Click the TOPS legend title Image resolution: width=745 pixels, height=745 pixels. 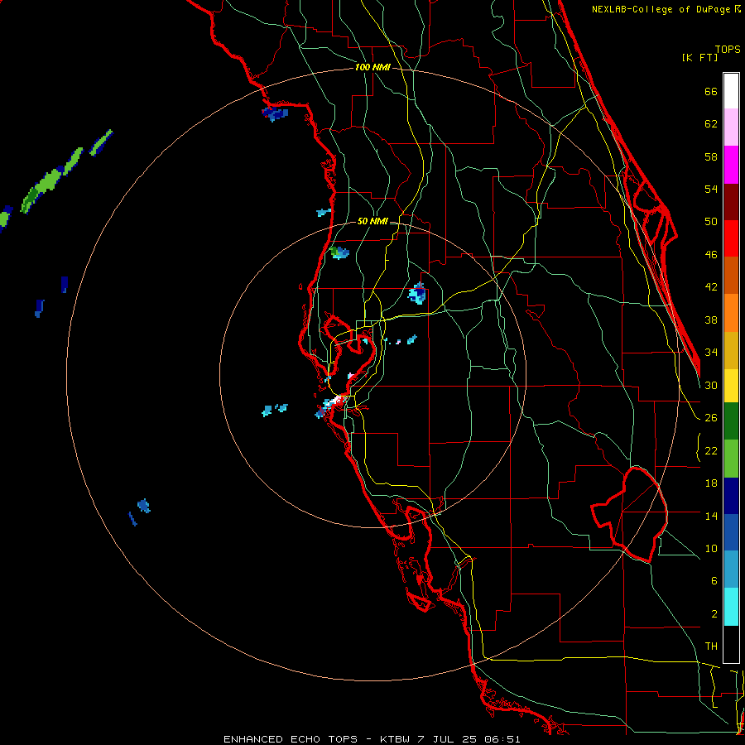point(728,50)
